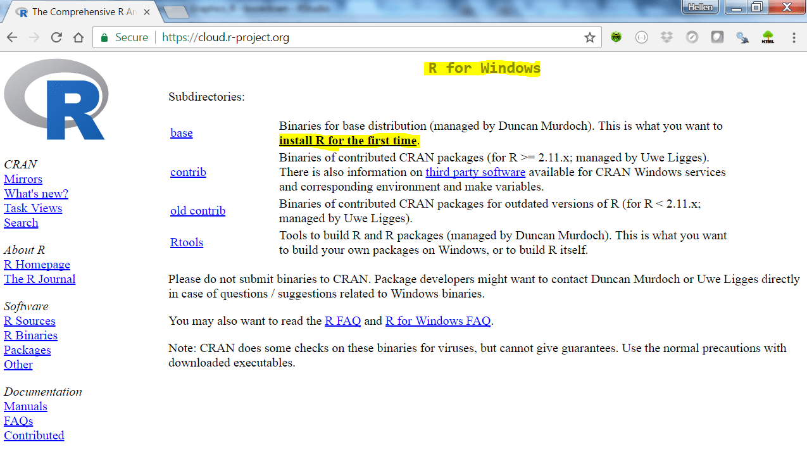The image size is (807, 459).
Task: Open the third party software link
Action: click(475, 172)
